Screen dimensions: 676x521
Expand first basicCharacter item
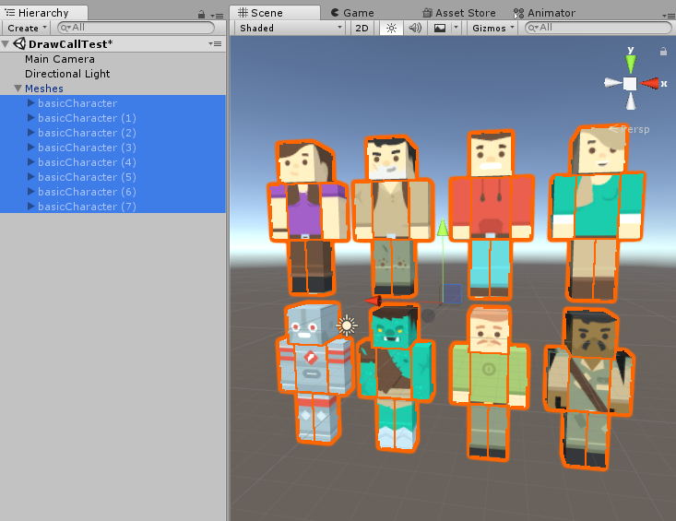pos(31,103)
